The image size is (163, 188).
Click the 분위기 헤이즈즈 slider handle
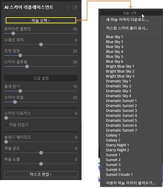(6, 142)
